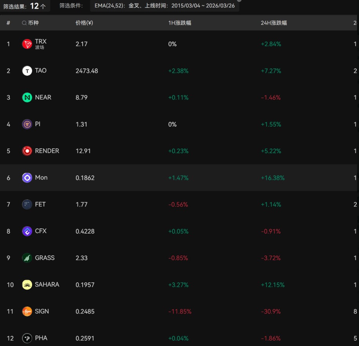Viewport: 359px width, 346px height.
Task: Click the TAO 24H change +7.27%
Action: 271,71
